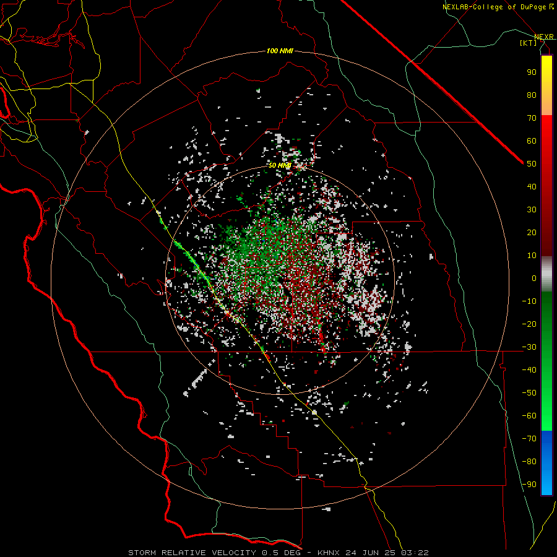Click the gray zero-velocity segment of the color bar
557x557 pixels.
tap(546, 274)
